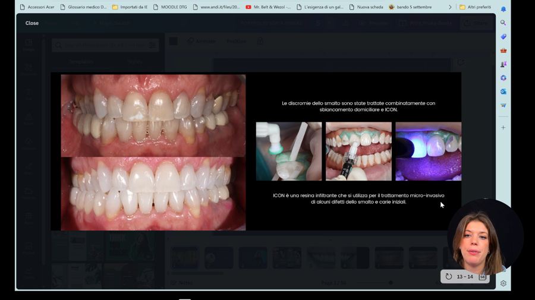Image resolution: width=535 pixels, height=300 pixels.
Task: Open the Drop paper plane sidebar icon
Action: click(x=503, y=105)
